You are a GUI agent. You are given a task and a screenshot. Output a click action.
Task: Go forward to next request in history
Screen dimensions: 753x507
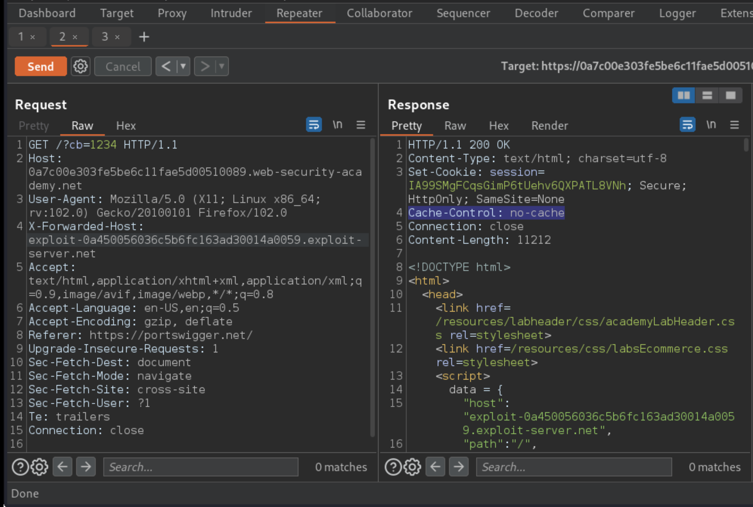click(204, 66)
